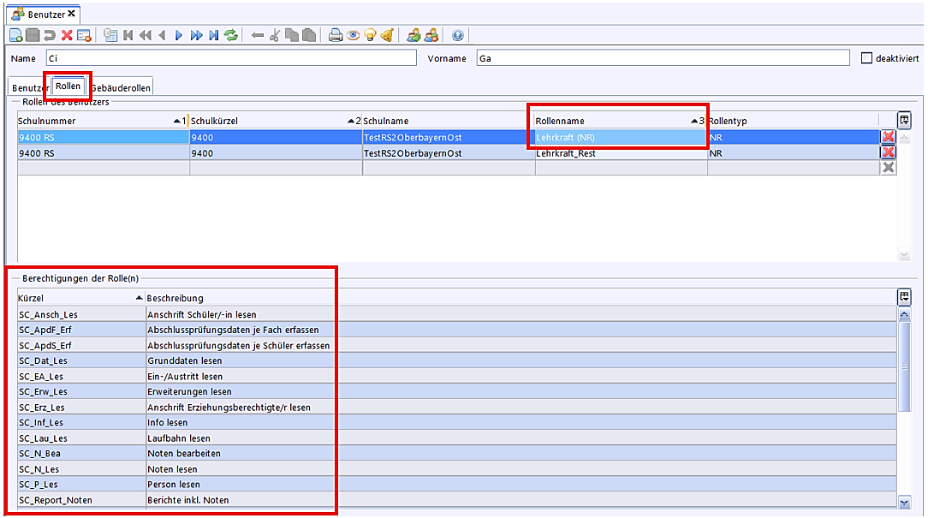Click the eye preview icon
928x518 pixels.
(354, 35)
